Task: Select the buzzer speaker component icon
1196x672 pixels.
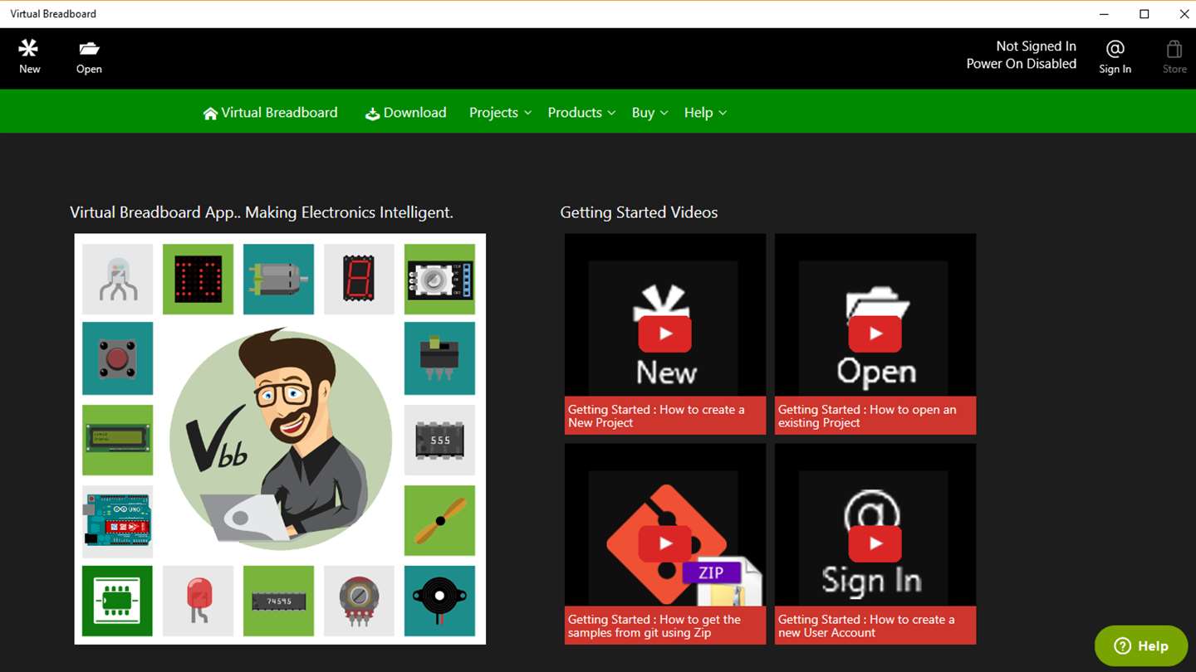Action: tap(439, 601)
